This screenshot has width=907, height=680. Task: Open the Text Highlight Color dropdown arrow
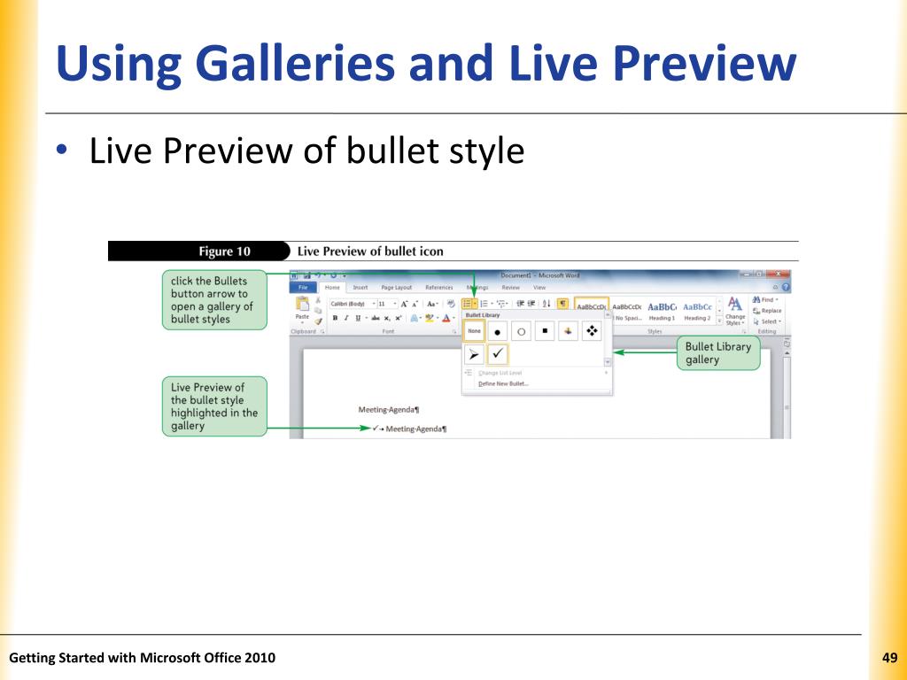(x=438, y=318)
